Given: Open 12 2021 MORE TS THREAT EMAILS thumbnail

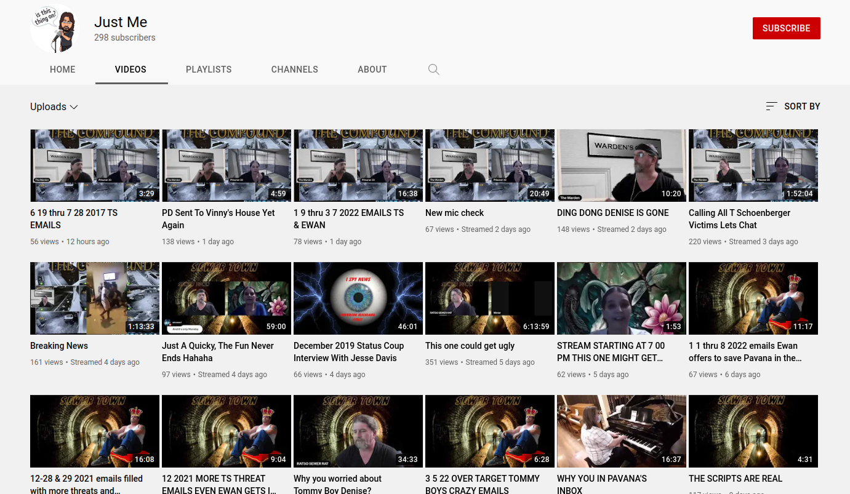Looking at the screenshot, I should pos(227,431).
